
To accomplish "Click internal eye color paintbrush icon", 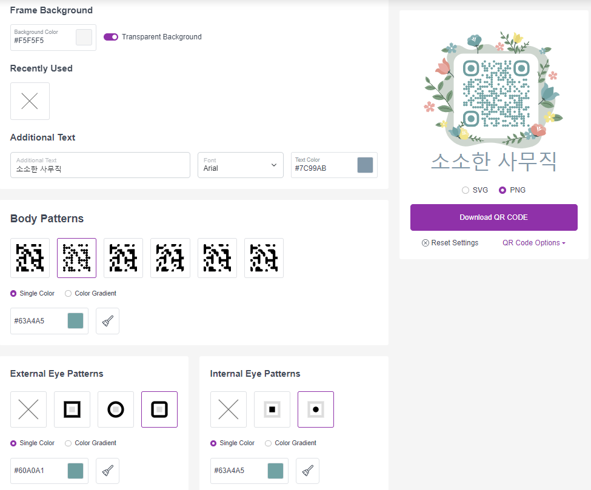I will [x=307, y=471].
